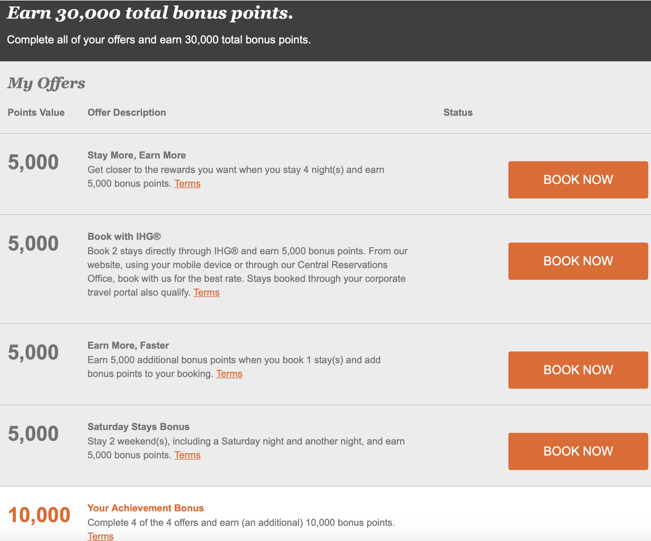Click the Earn 30,000 total bonus points headline
651x541 pixels.
150,13
